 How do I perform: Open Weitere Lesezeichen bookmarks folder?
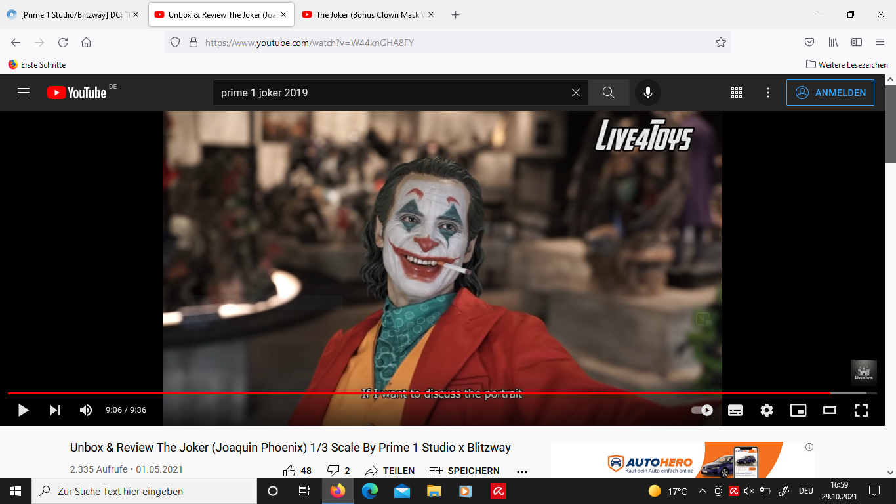click(x=847, y=65)
